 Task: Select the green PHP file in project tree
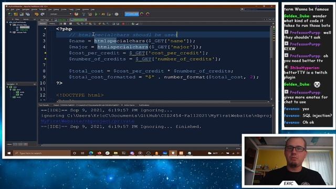(24, 30)
